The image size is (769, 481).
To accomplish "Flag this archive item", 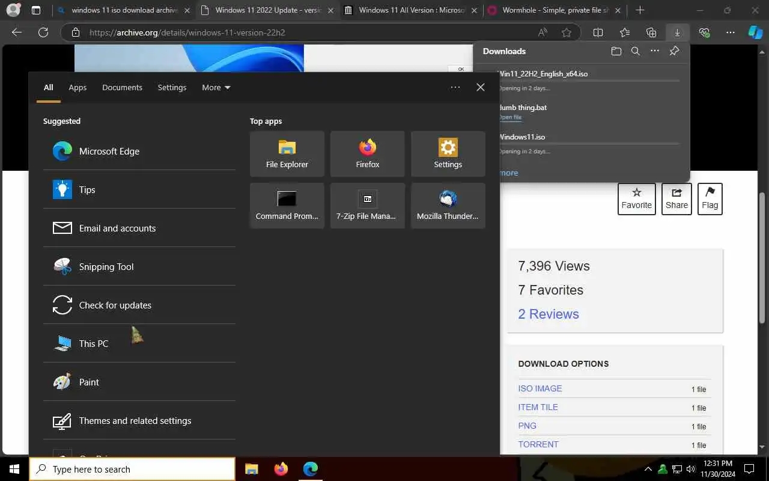I will (x=710, y=199).
